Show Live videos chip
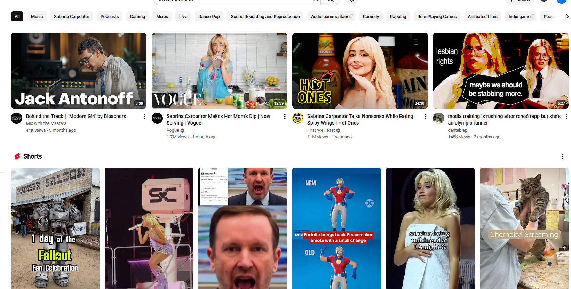 pos(183,16)
